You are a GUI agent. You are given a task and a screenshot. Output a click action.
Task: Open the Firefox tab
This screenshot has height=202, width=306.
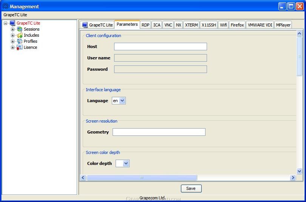(x=237, y=25)
